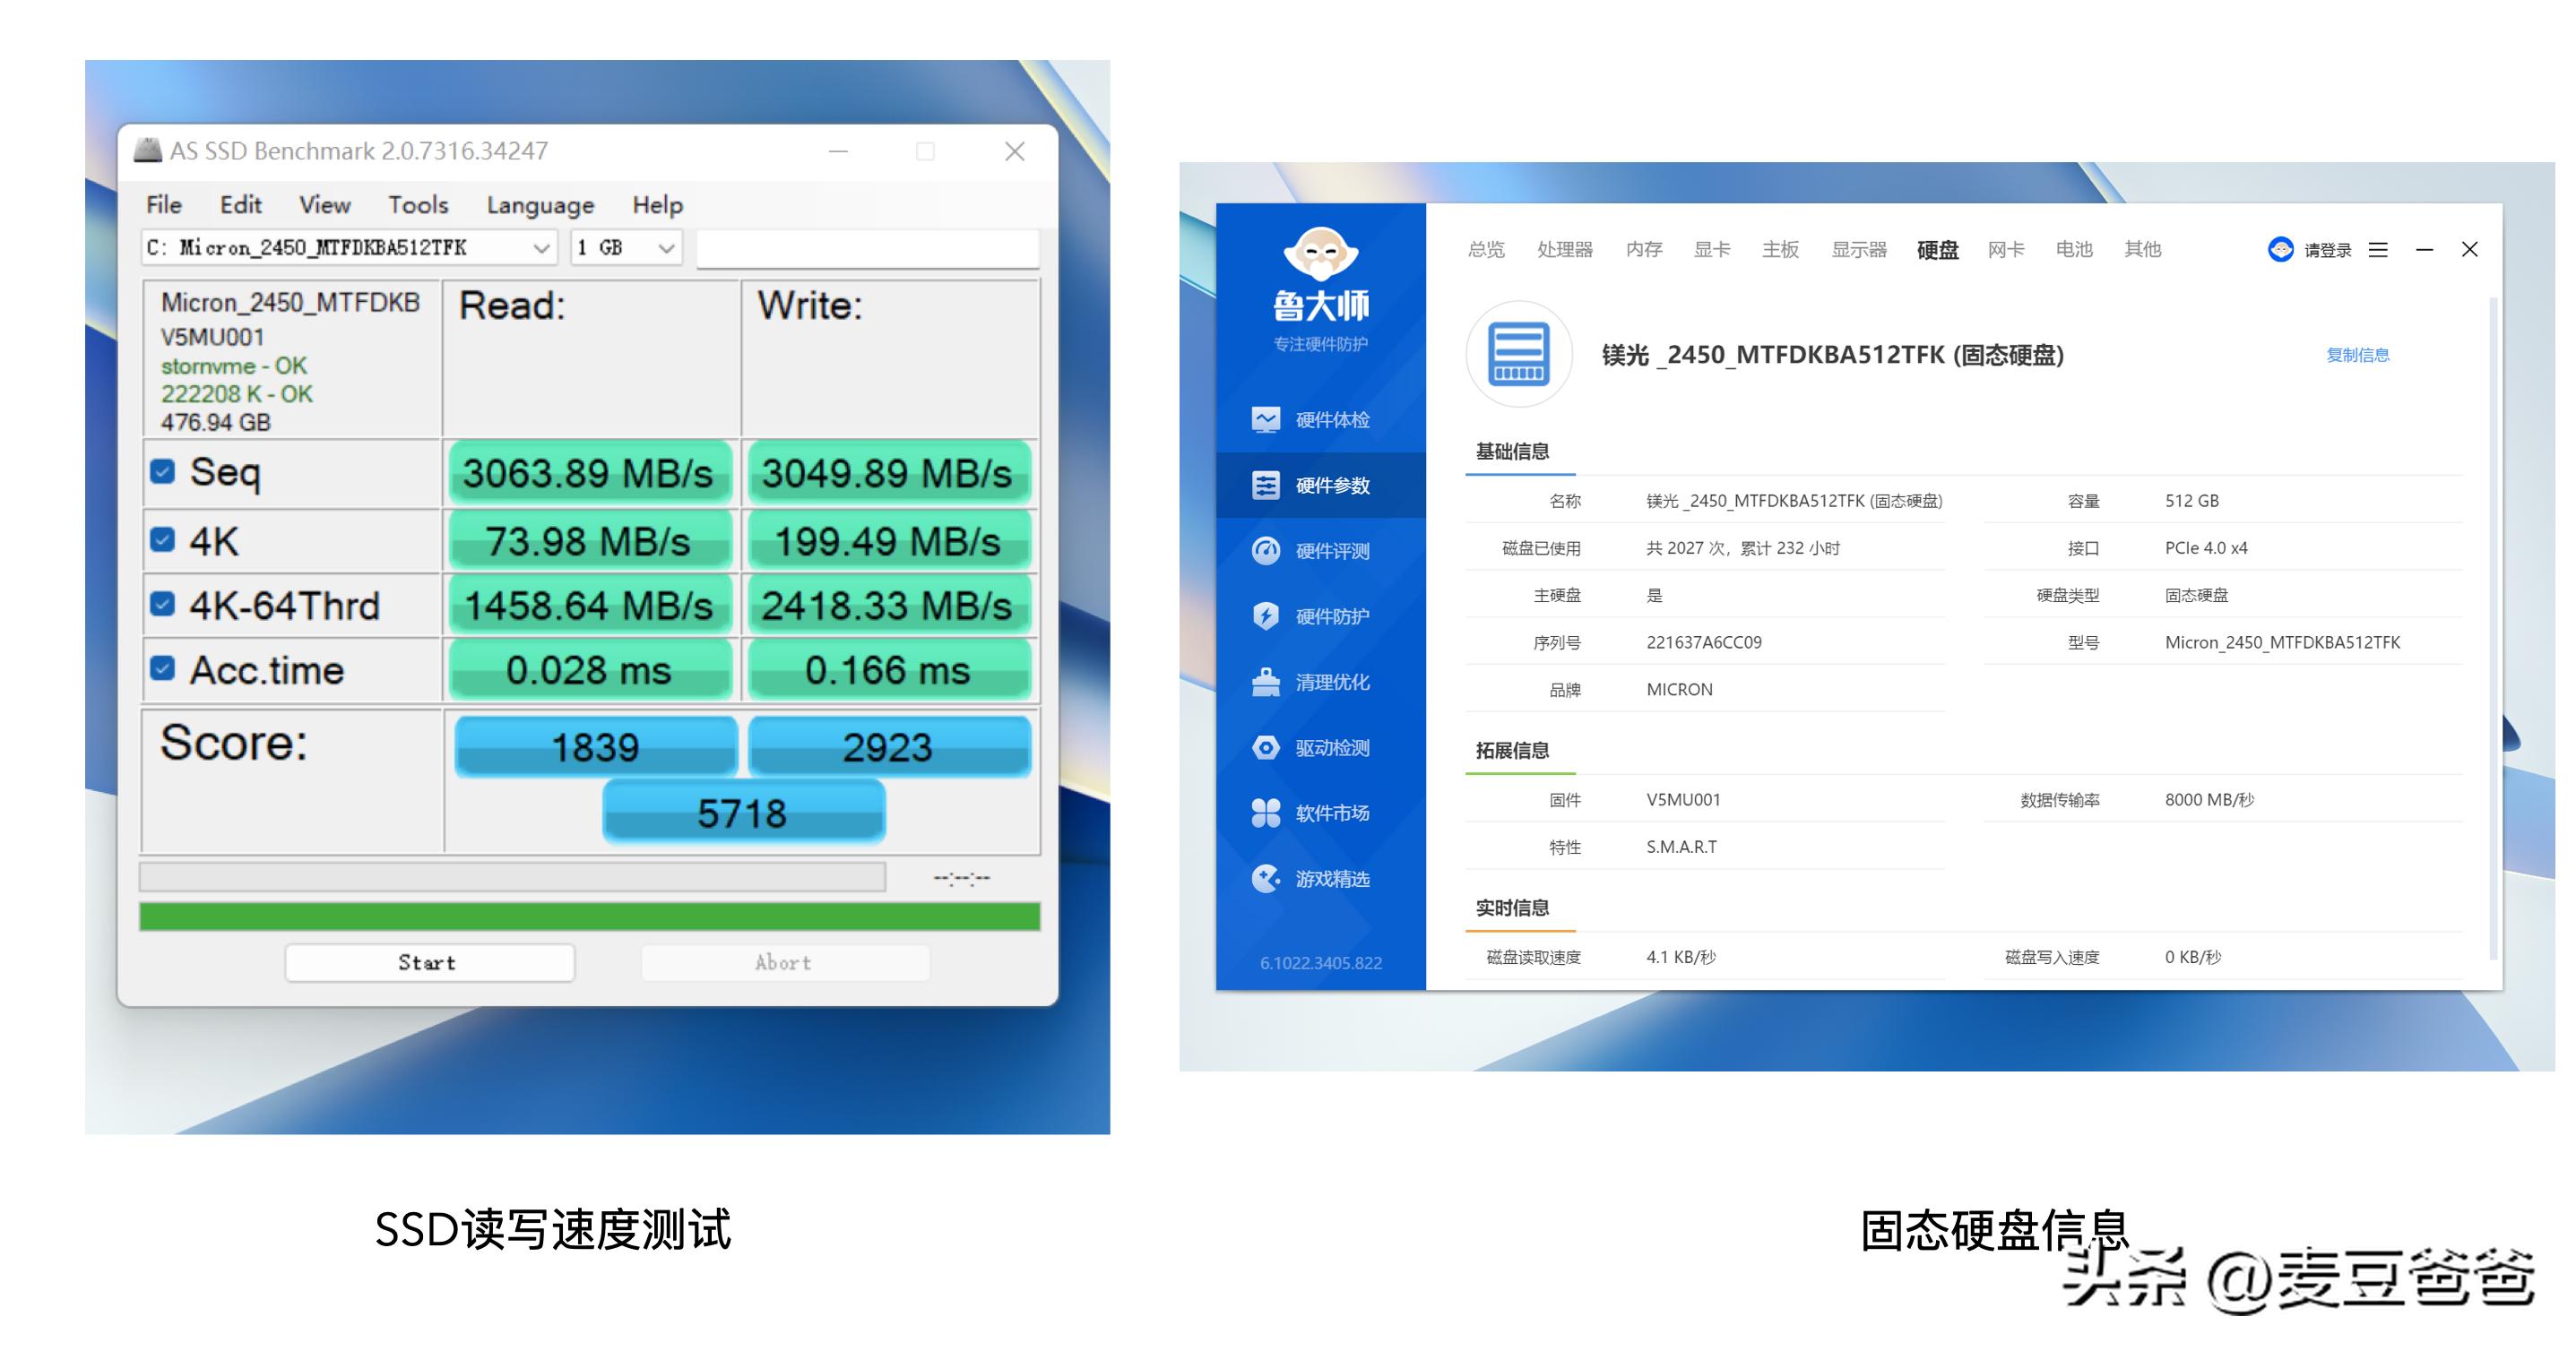Image resolution: width=2576 pixels, height=1351 pixels.
Task: Open the 游戏精选 game section
Action: coord(1322,880)
